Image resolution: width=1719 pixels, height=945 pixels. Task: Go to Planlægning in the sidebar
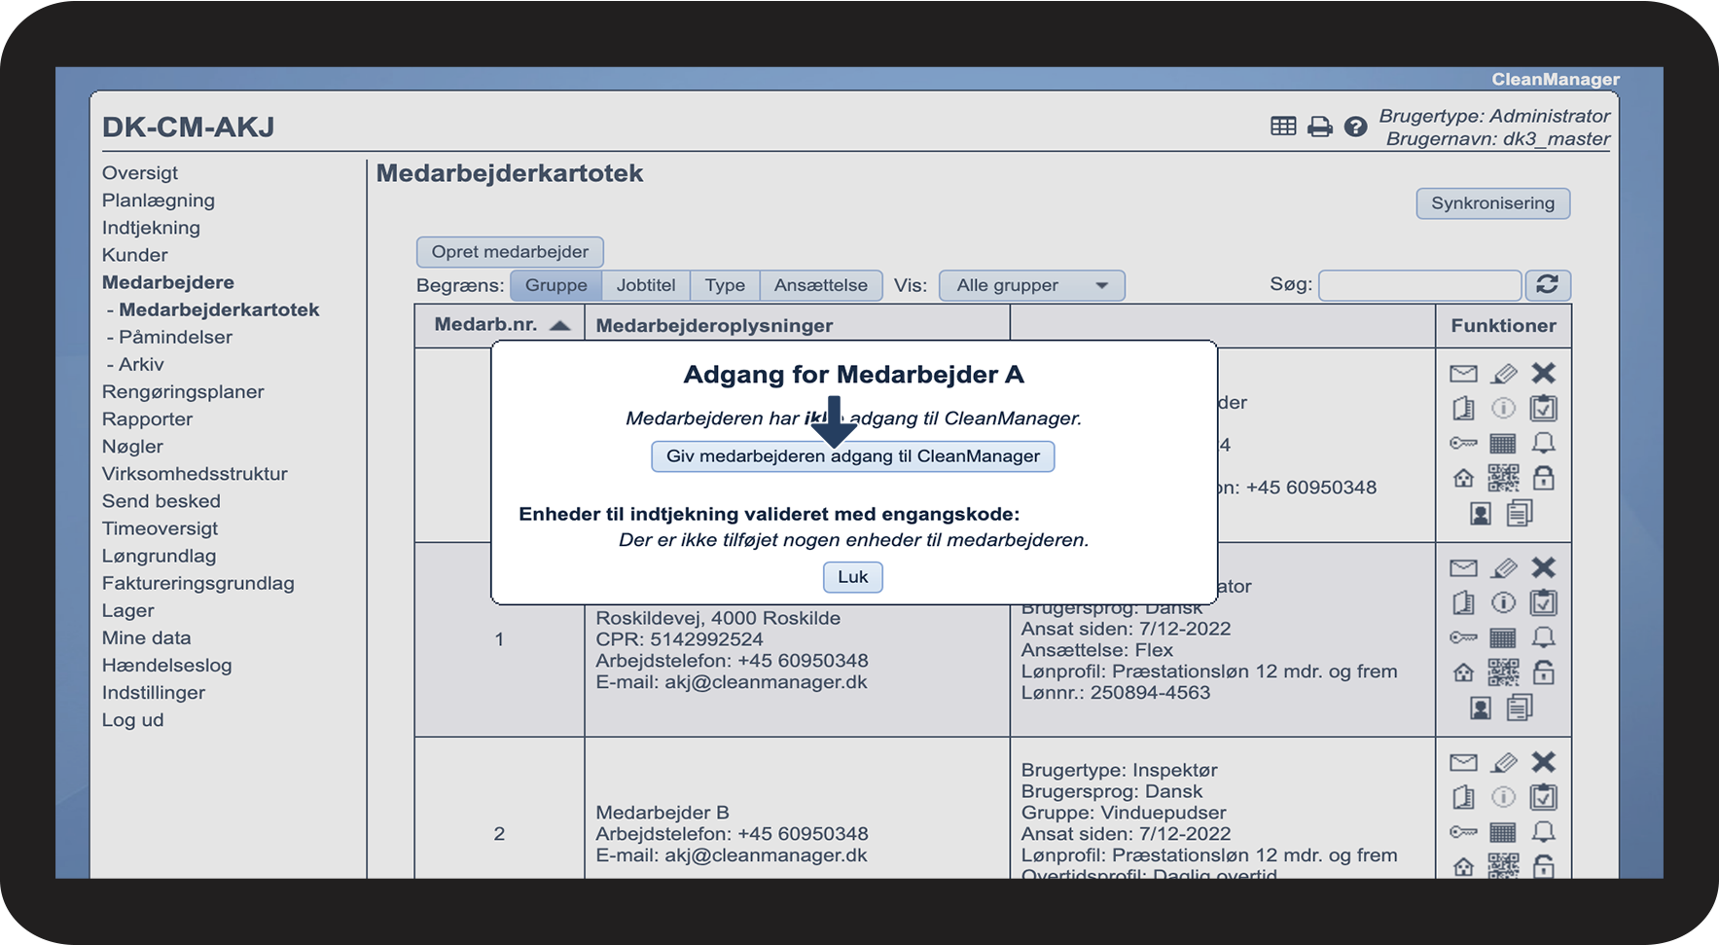click(x=159, y=200)
